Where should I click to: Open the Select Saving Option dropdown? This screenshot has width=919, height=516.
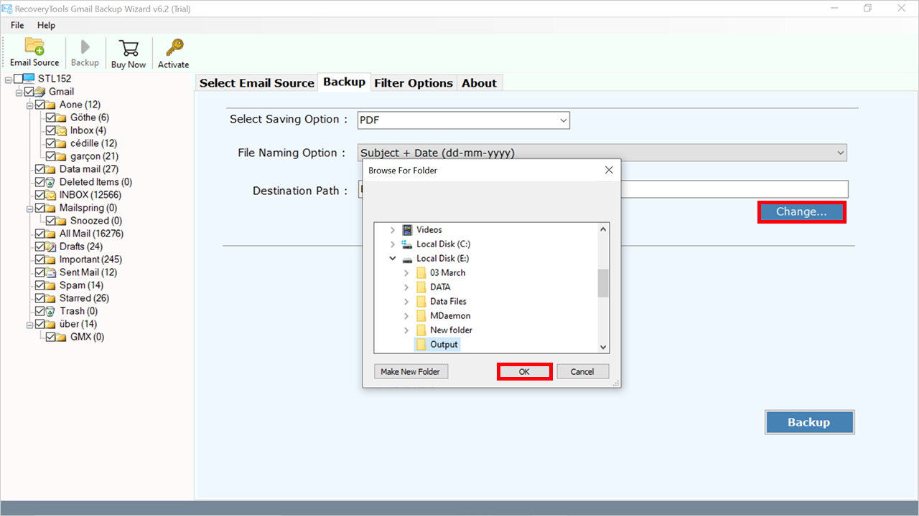tap(464, 120)
